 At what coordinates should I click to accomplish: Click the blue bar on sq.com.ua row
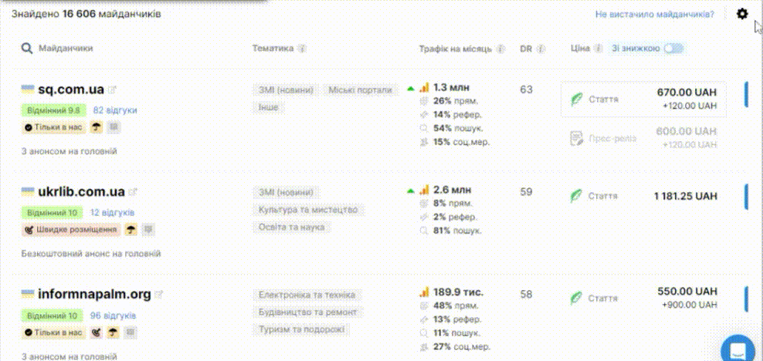coord(747,94)
